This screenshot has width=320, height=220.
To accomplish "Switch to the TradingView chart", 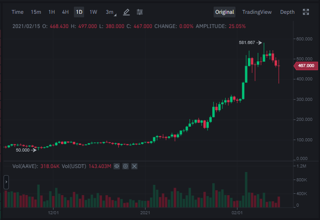I will (x=257, y=12).
